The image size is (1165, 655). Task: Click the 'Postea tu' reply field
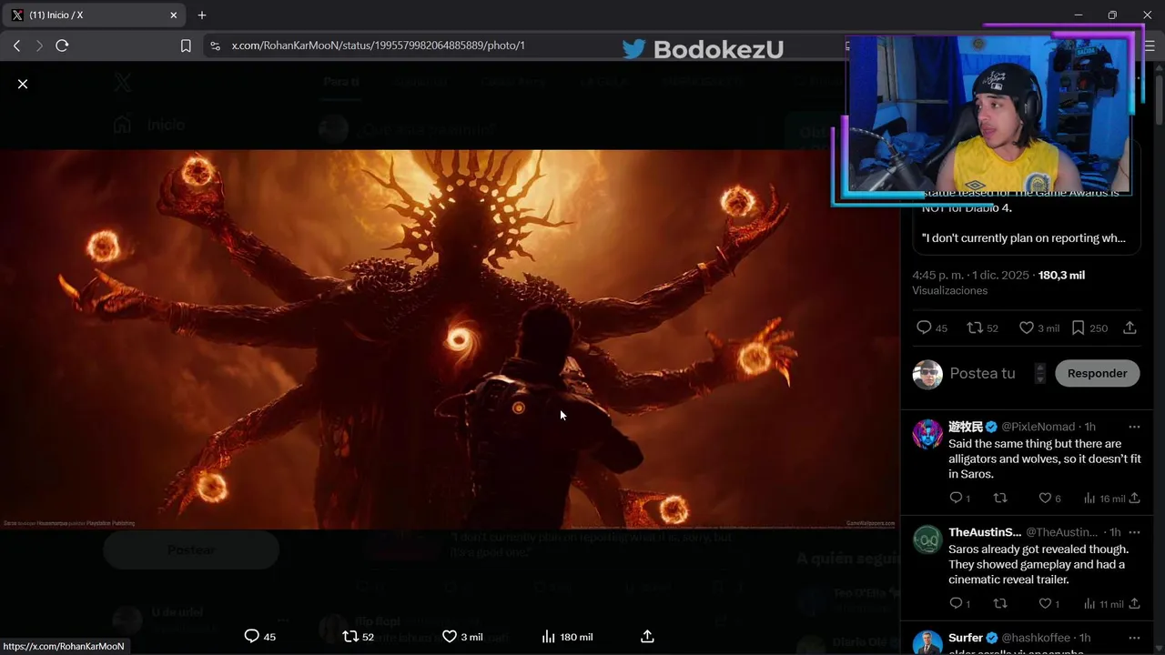pyautogui.click(x=982, y=373)
